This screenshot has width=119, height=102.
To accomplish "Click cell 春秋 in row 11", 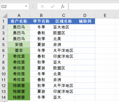I will [x=41, y=80].
